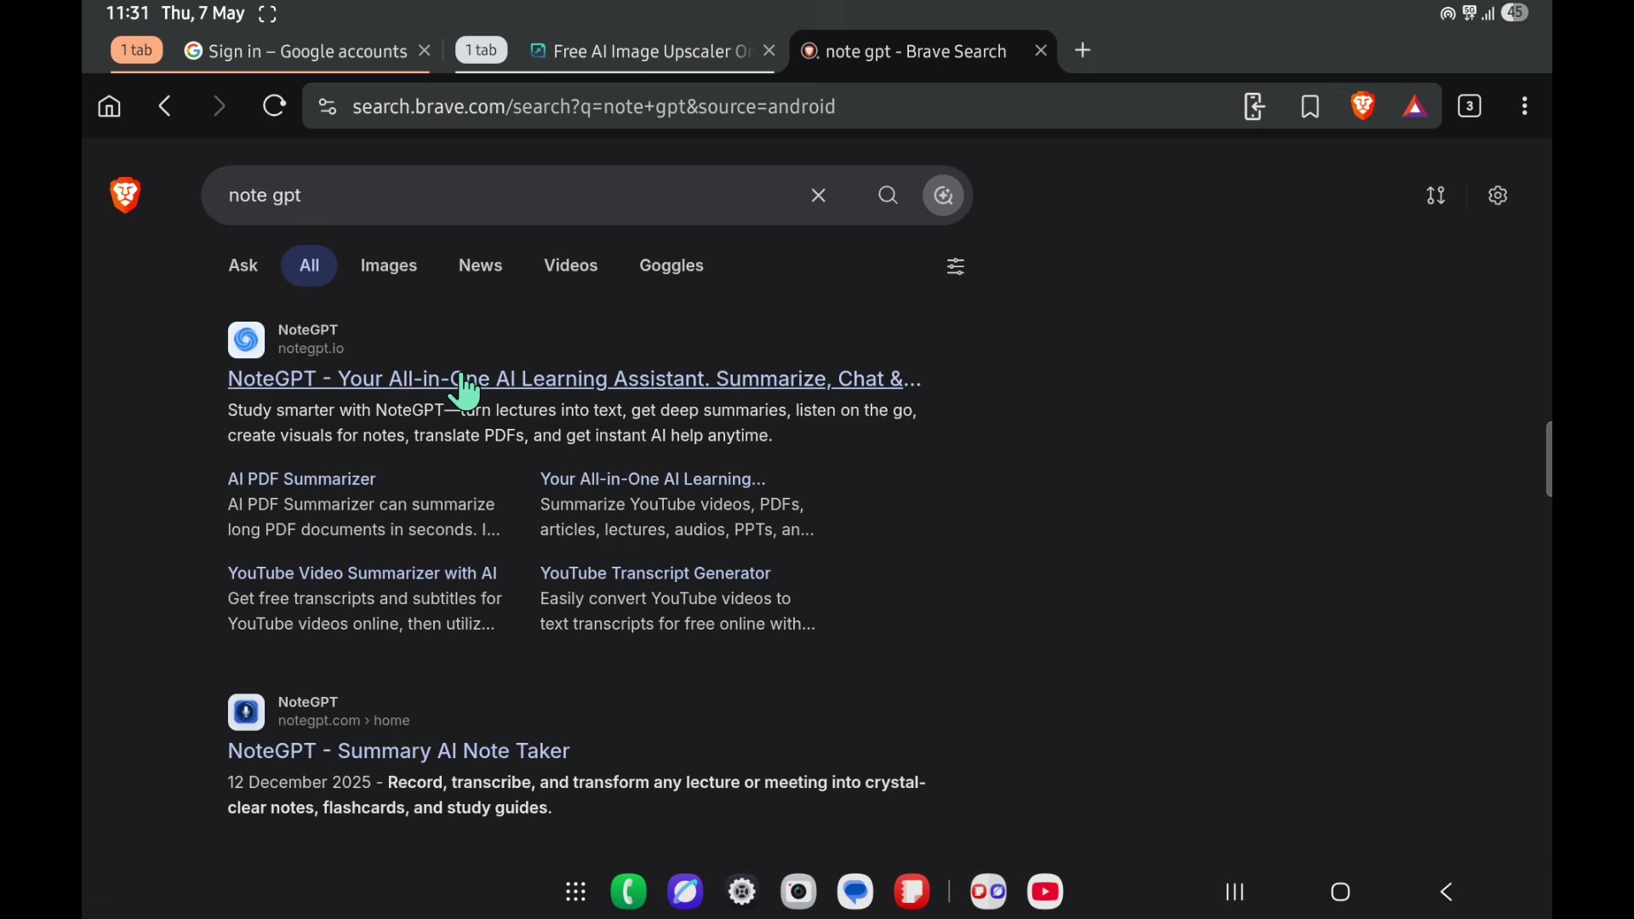This screenshot has height=919, width=1634.
Task: Launch Phone app from taskbar
Action: pos(629,893)
